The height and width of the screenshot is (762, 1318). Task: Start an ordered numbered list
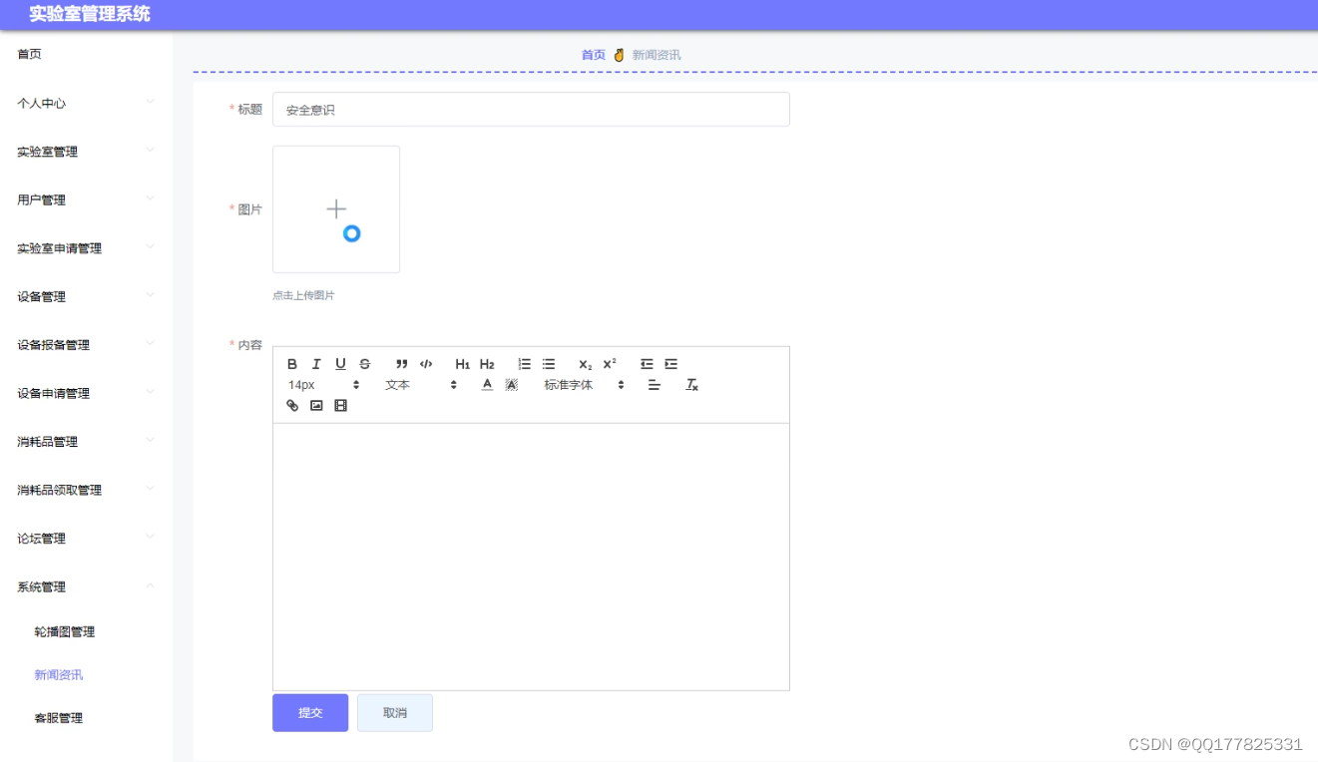pos(524,364)
